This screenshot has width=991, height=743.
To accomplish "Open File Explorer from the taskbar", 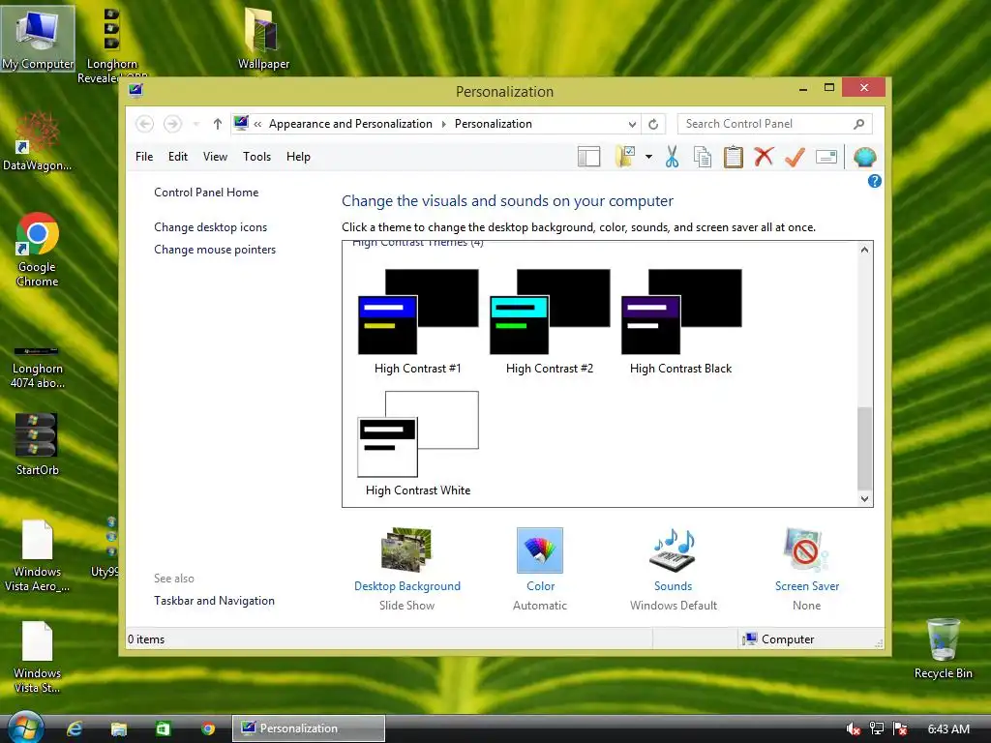I will [119, 728].
